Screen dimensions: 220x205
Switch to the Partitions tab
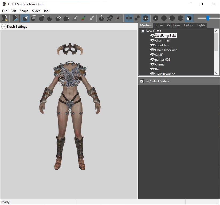click(174, 25)
